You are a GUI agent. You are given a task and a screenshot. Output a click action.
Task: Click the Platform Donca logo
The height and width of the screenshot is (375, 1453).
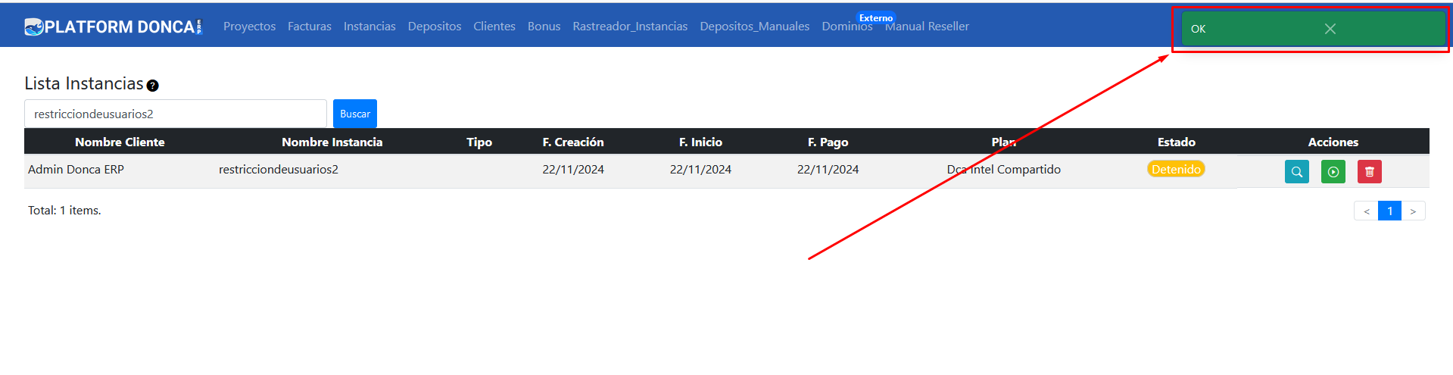pos(114,27)
